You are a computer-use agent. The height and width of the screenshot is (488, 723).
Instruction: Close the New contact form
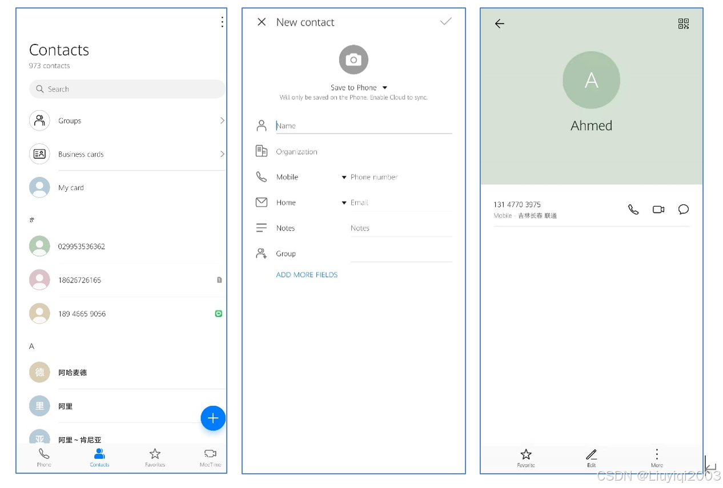(x=262, y=22)
